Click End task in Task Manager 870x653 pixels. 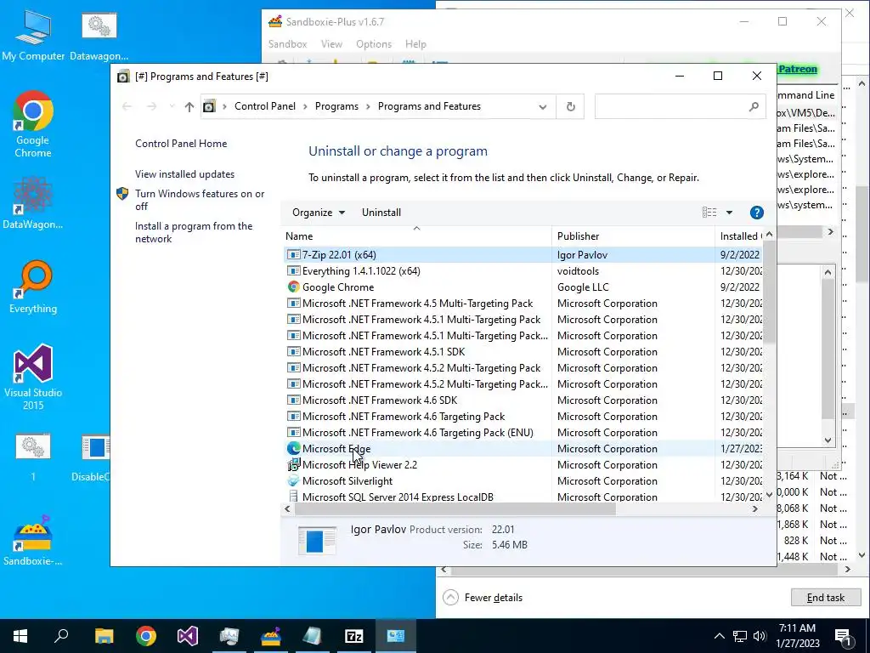point(826,598)
